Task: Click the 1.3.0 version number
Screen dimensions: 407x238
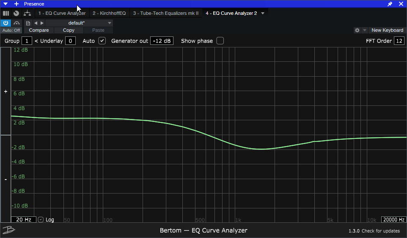Action: click(x=354, y=231)
